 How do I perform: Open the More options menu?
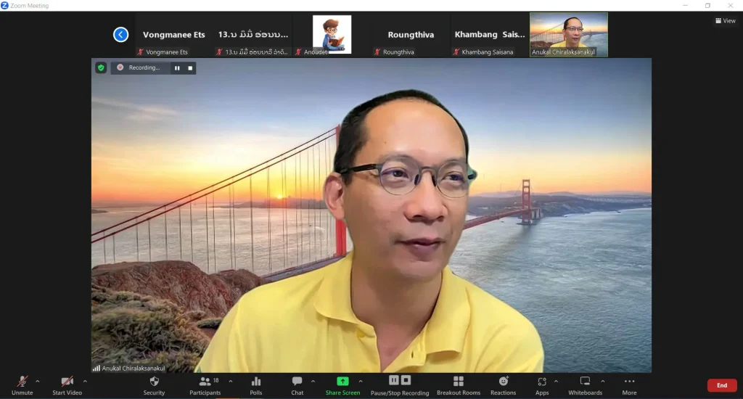click(x=629, y=385)
